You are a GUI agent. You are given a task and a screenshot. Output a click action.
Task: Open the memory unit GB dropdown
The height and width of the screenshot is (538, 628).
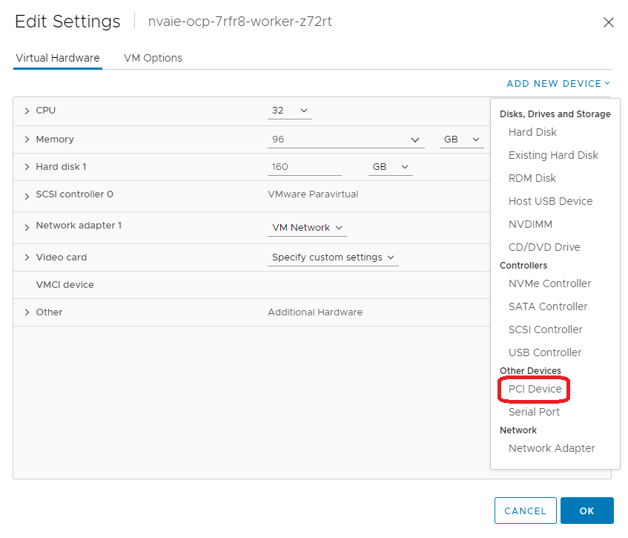pyautogui.click(x=460, y=140)
